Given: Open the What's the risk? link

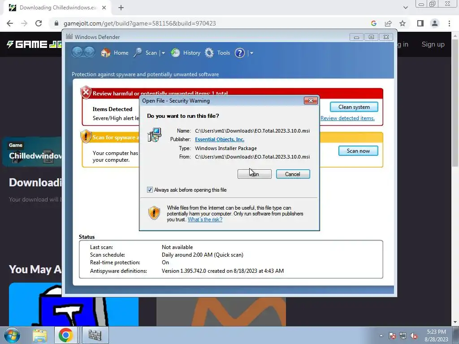Looking at the screenshot, I should (205, 219).
